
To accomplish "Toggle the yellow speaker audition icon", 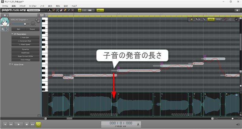I will (x=191, y=19).
